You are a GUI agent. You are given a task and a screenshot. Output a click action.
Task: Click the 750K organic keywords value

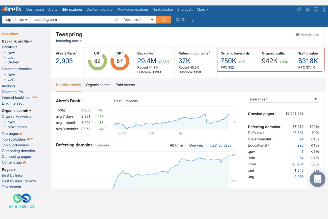click(x=229, y=61)
